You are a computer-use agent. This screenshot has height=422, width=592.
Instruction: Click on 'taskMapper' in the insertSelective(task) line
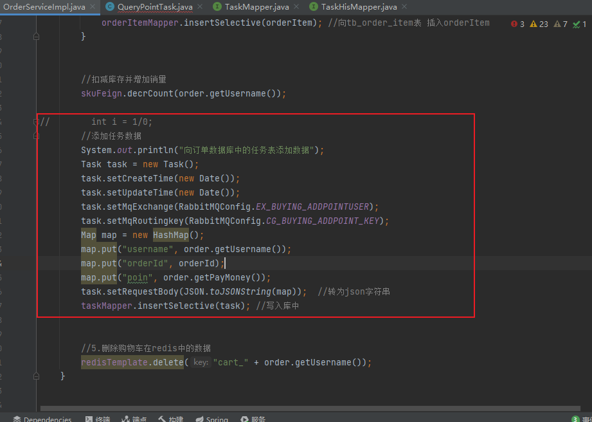coord(107,306)
